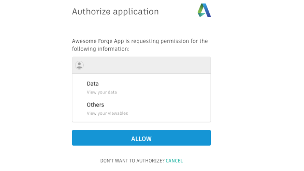
Task: Click the ALLOW label text
Action: 141,139
